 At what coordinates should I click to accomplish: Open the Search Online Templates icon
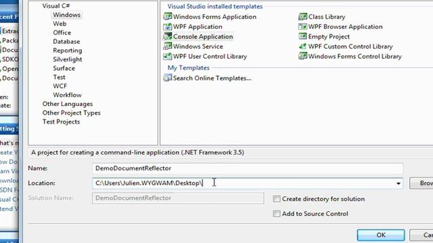(167, 78)
